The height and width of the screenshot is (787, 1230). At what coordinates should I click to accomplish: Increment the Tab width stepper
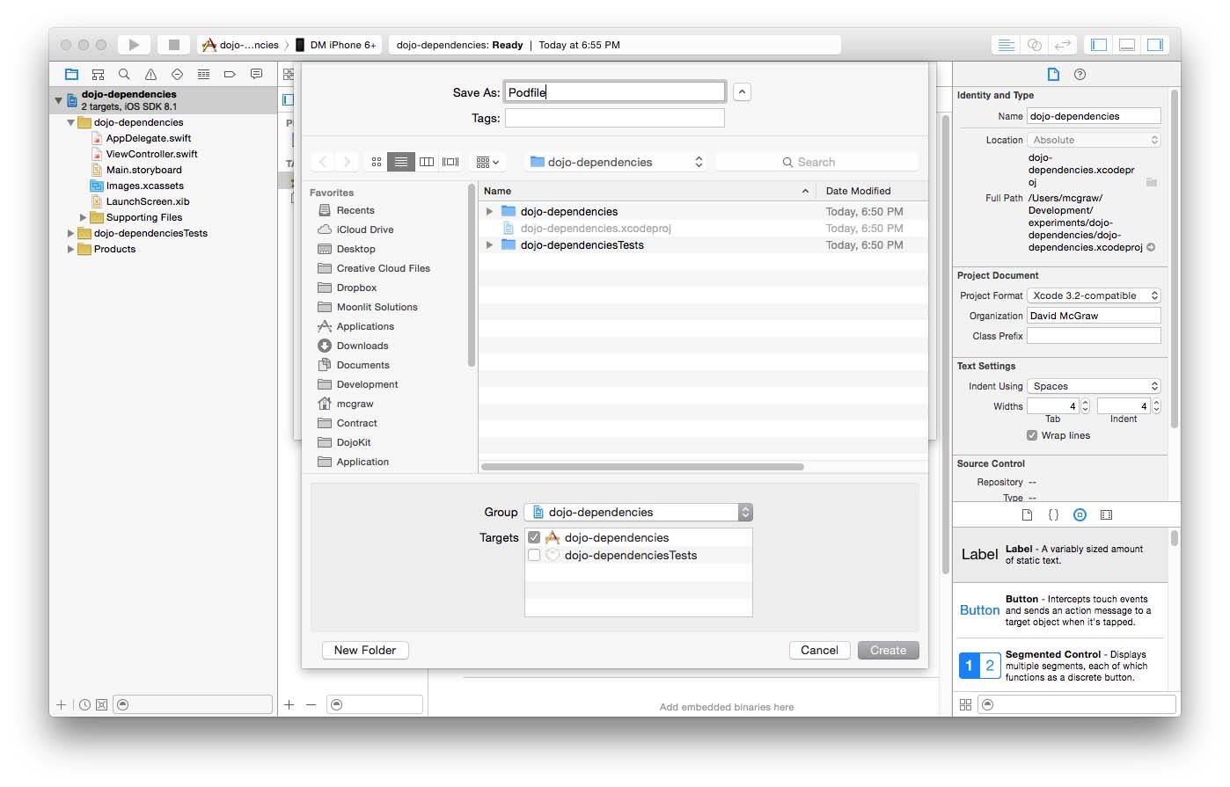(1085, 403)
